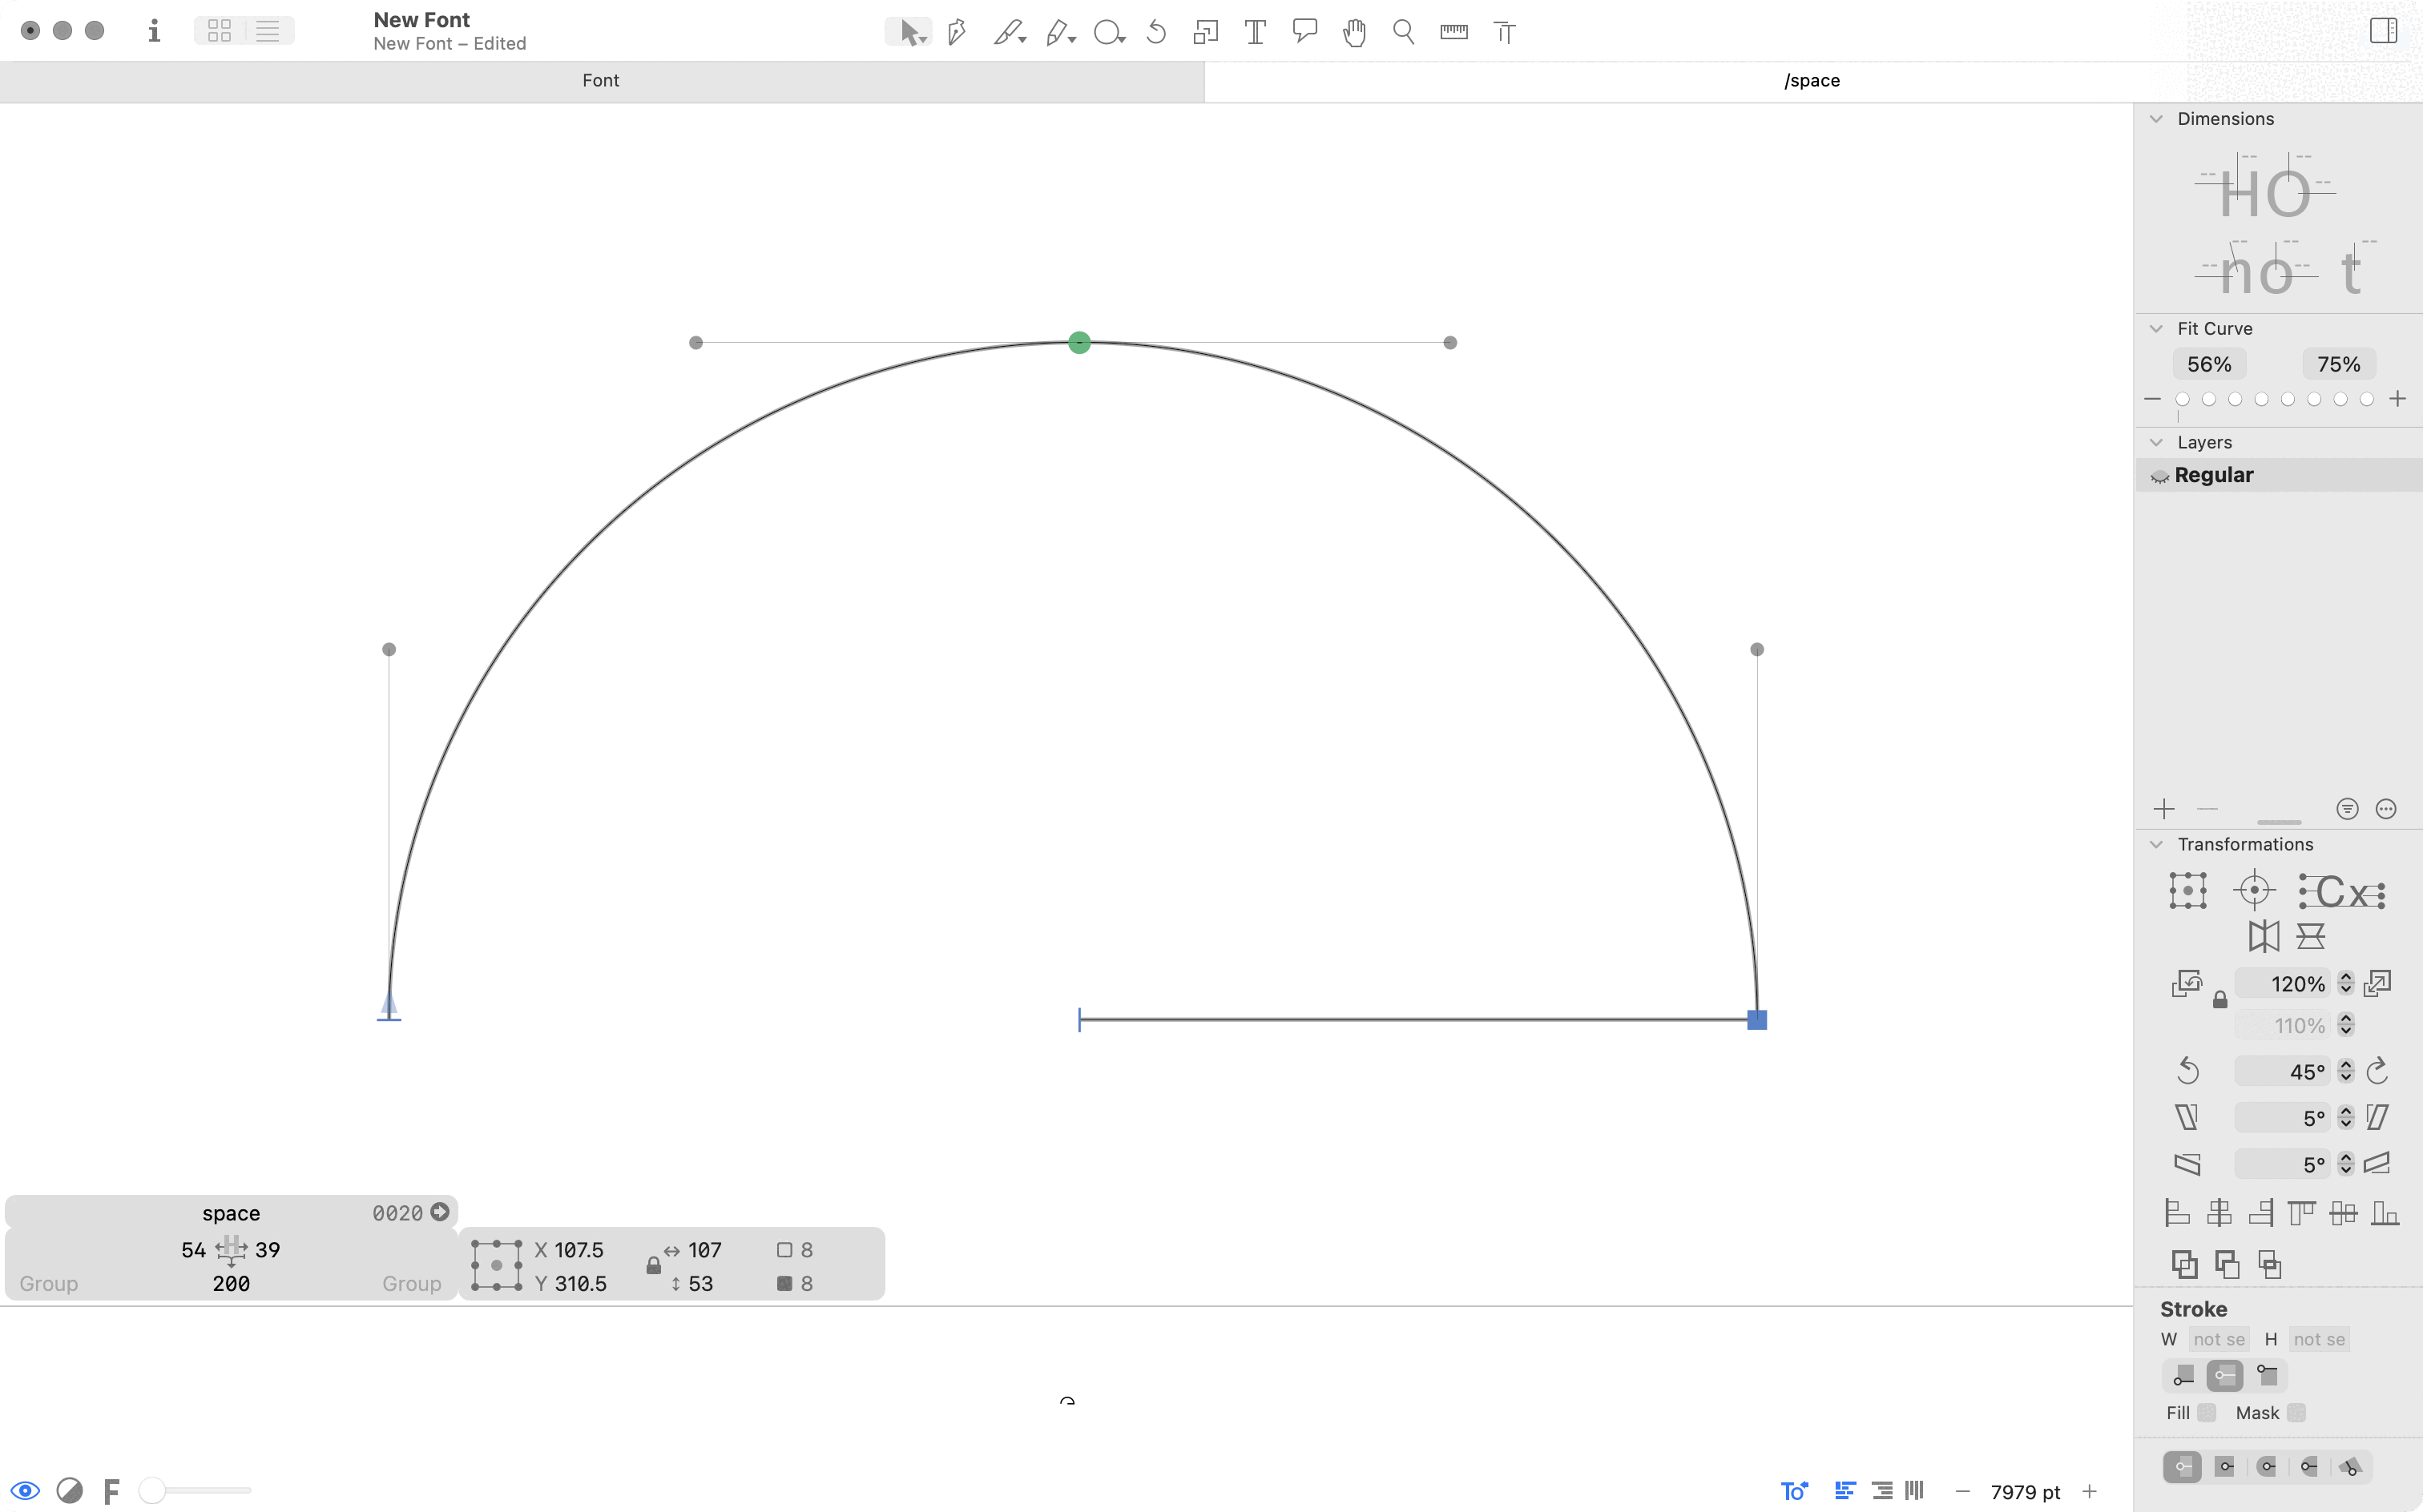Enable the Mask checkbox under Stroke
This screenshot has width=2423, height=1512.
[2297, 1413]
